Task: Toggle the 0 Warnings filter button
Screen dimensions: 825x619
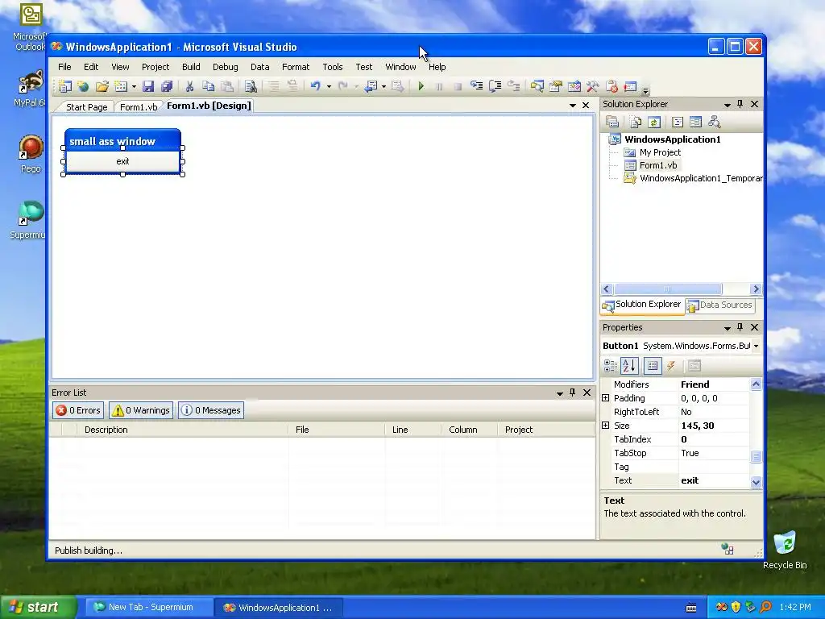Action: 140,410
